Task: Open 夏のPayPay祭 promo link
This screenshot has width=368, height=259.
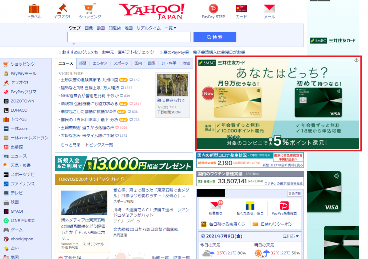Action: [x=176, y=52]
